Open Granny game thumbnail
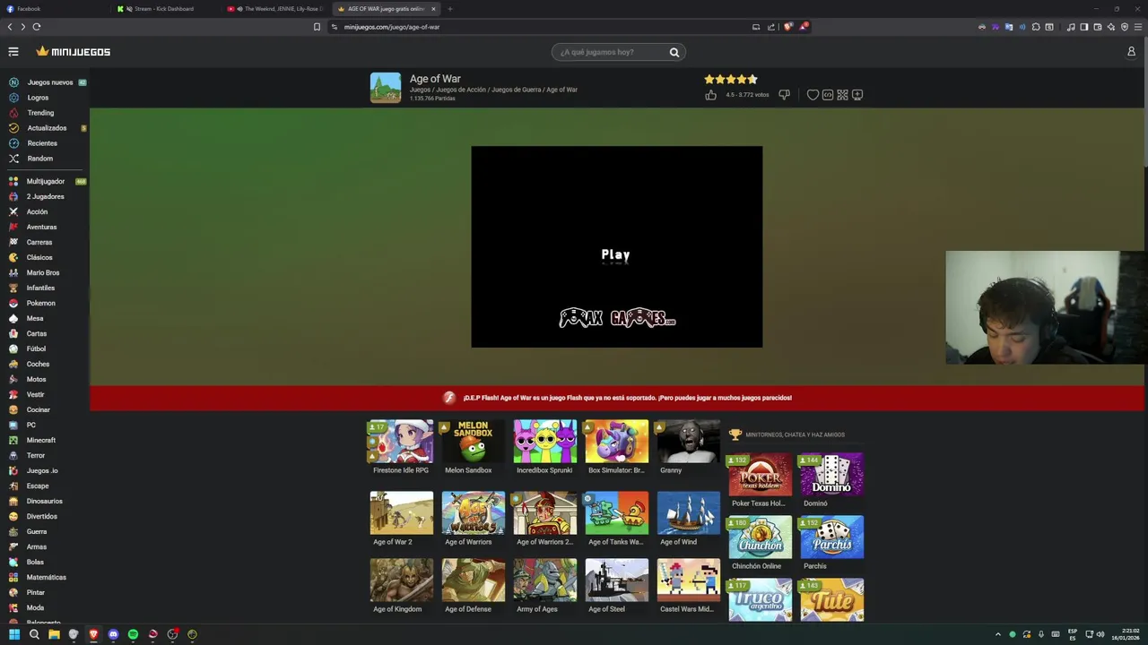The image size is (1148, 645). click(x=688, y=442)
